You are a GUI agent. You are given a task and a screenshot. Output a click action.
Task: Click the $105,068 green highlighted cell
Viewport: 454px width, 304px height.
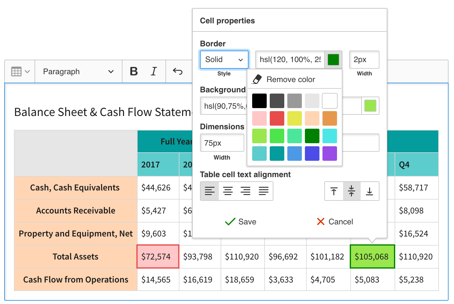pyautogui.click(x=372, y=256)
